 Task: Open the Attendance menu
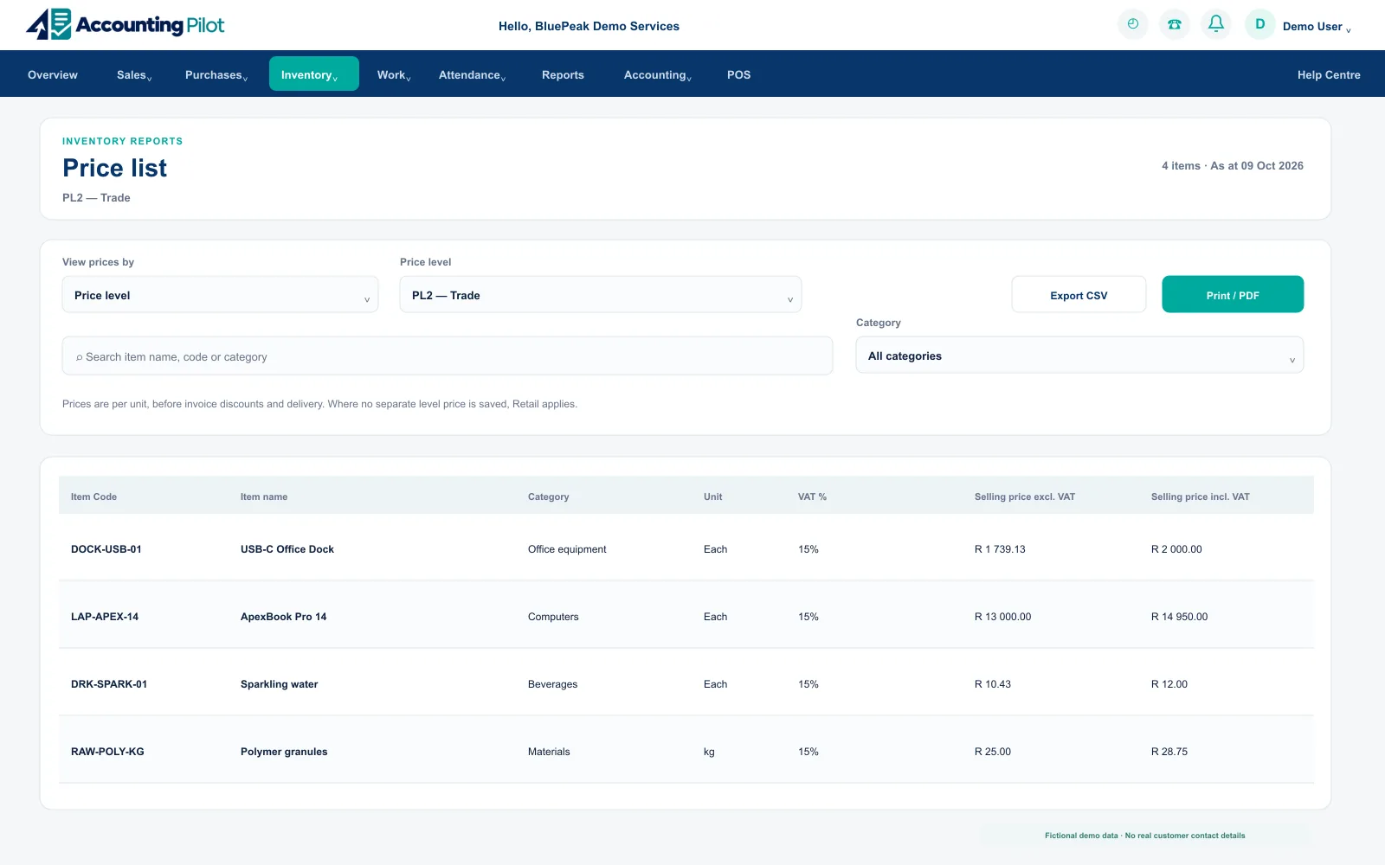472,74
